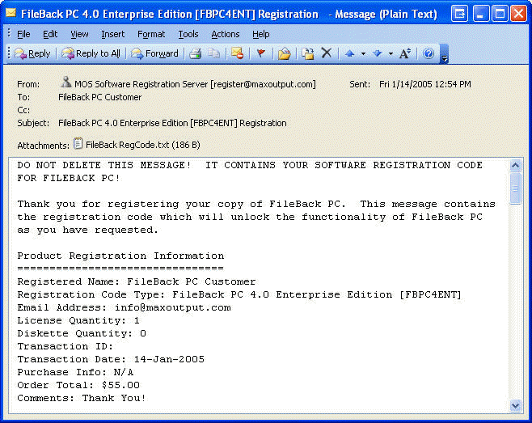Go to previous item with the up arrow
Viewport: 532px width, 423px height.
click(x=350, y=53)
